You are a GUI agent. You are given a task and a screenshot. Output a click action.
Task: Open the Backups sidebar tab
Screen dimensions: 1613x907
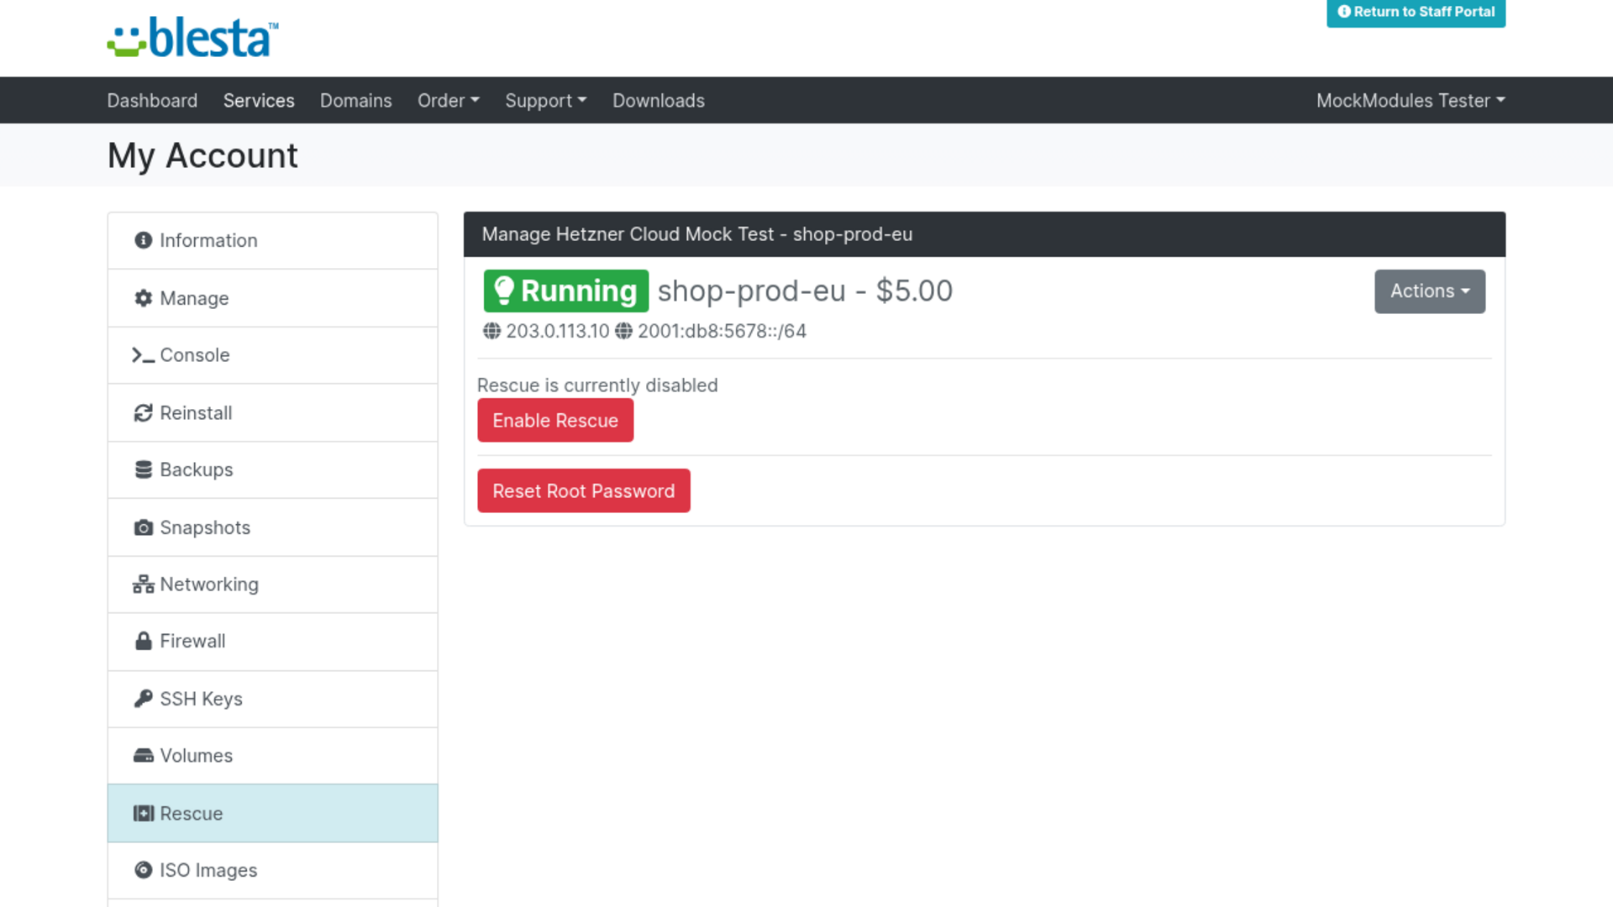click(273, 470)
